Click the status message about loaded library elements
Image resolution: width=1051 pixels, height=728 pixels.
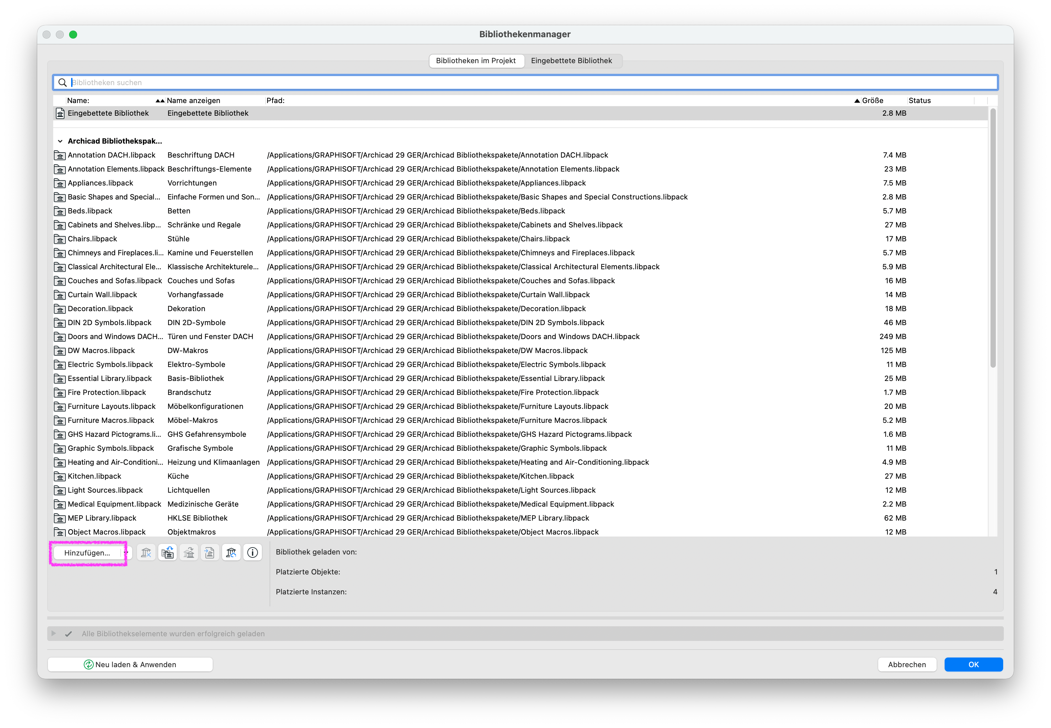[x=173, y=634]
